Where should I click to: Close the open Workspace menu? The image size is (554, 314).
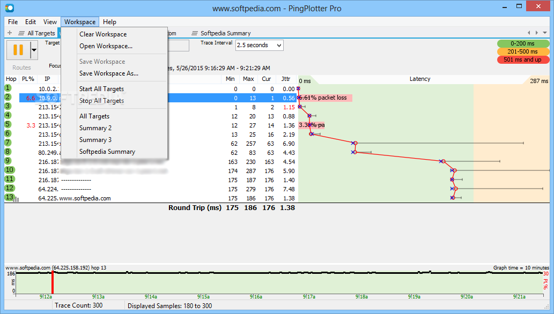pos(80,22)
